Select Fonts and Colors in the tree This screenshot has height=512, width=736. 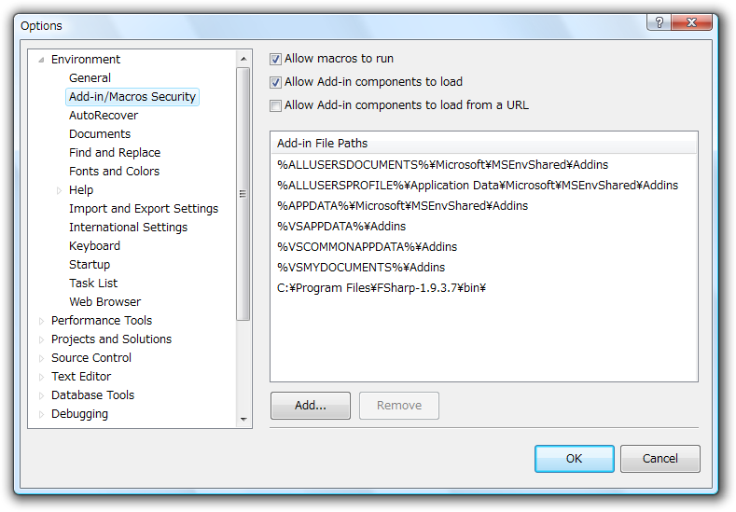coord(114,172)
